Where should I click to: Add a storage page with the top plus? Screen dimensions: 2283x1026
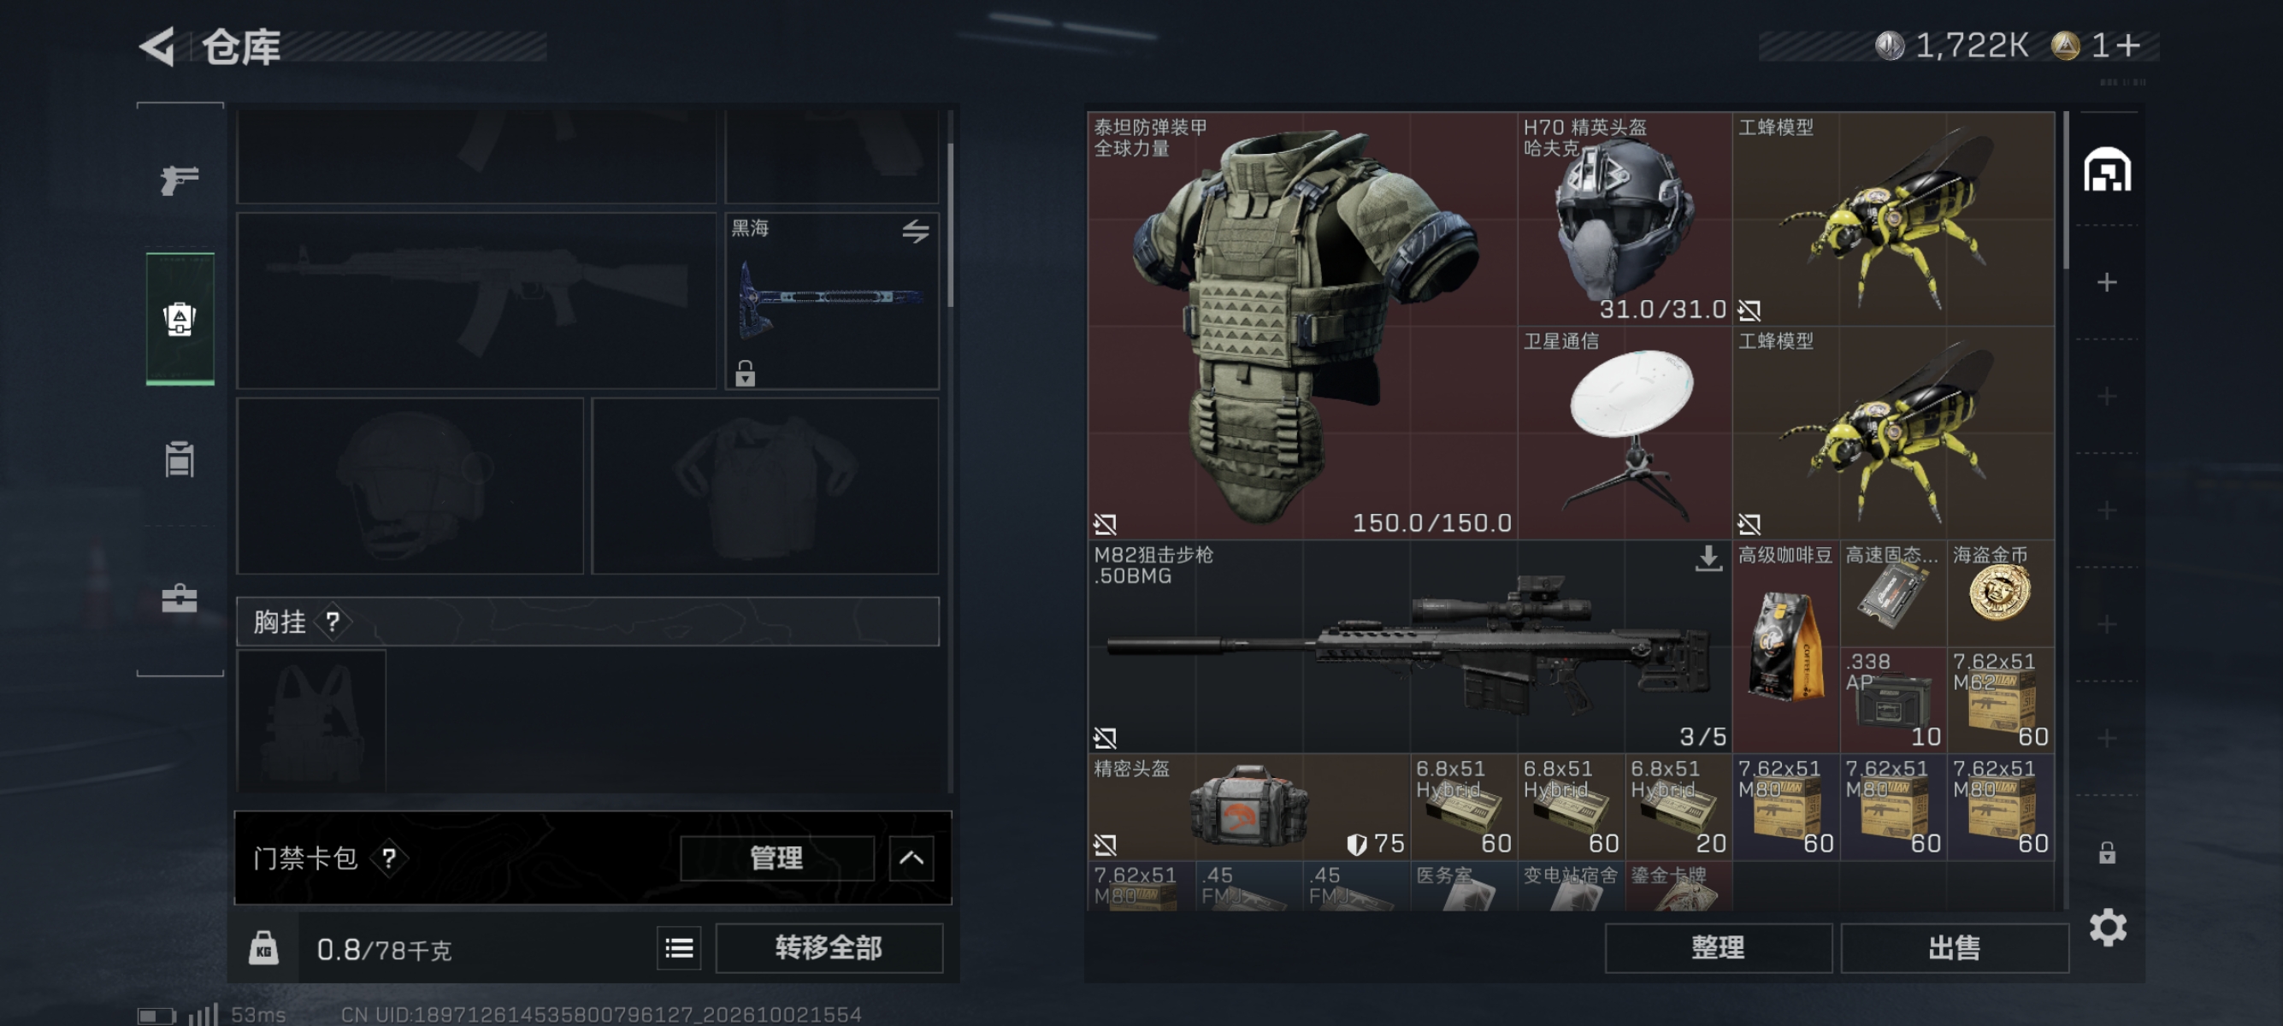[x=2108, y=283]
